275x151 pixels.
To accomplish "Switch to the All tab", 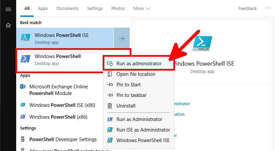I will click(x=27, y=9).
